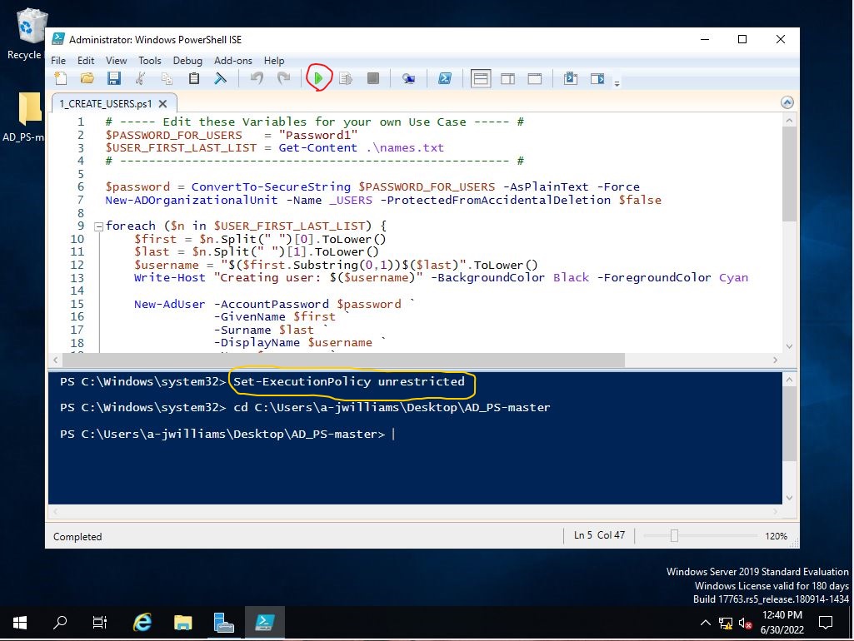Open the Help menu
854x641 pixels.
pos(274,61)
